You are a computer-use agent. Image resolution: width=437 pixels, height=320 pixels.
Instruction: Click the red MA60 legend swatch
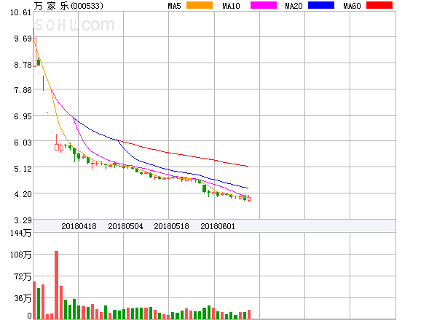click(379, 5)
